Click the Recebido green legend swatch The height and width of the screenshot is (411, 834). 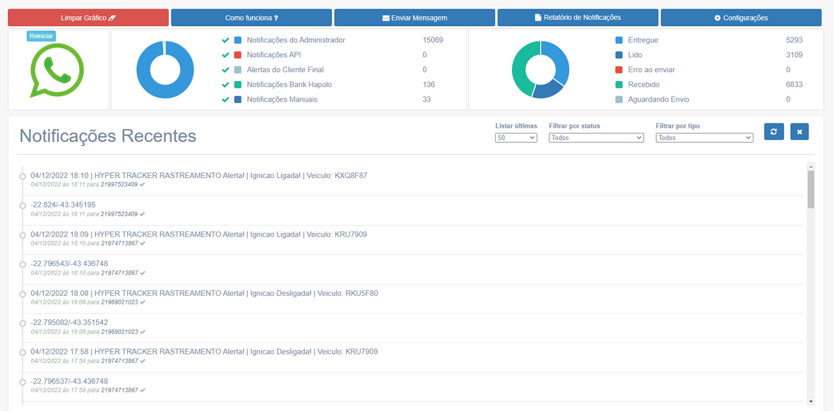point(619,85)
